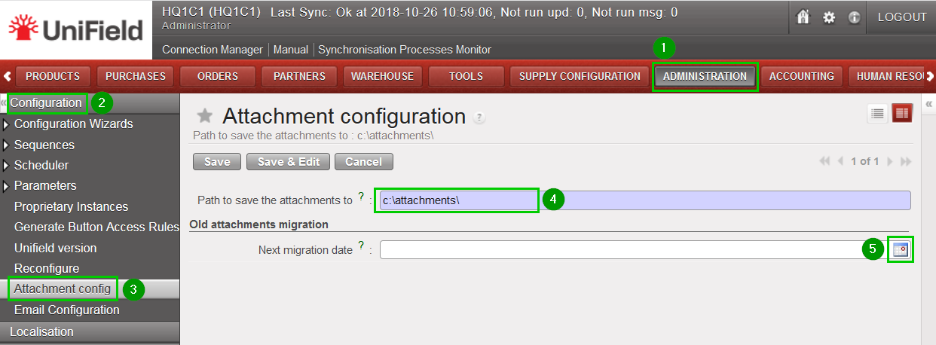This screenshot has width=936, height=345.
Task: Add Attachment configuration to favorites star
Action: tap(204, 116)
